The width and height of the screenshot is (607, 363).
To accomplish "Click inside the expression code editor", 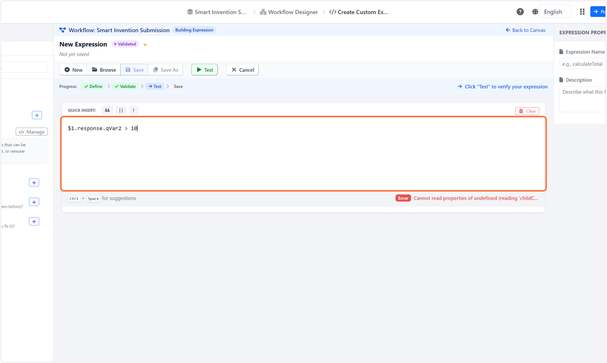I will [303, 154].
